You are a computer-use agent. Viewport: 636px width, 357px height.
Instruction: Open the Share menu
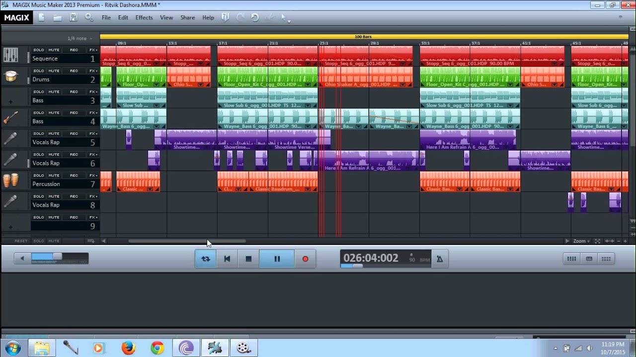point(187,17)
